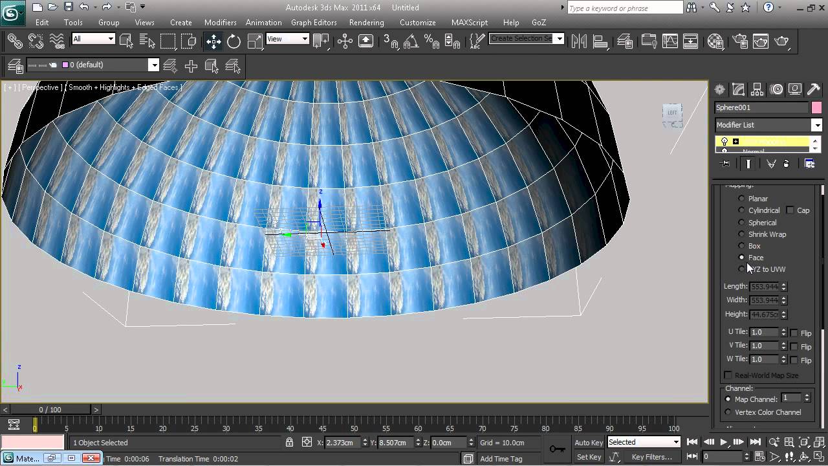Click the Bind to Space Warp icon
Screen dimensions: 828x466
click(58, 41)
